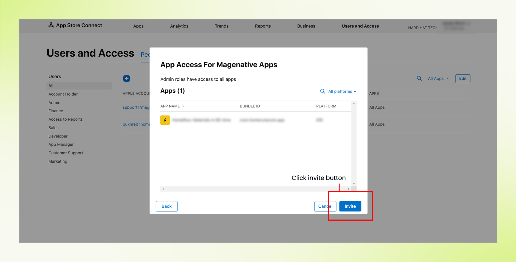Viewport: 516px width, 262px height.
Task: Select the Account Holder role filter
Action: 63,94
